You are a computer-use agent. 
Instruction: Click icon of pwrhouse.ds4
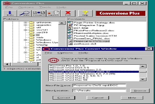tap(70, 44)
